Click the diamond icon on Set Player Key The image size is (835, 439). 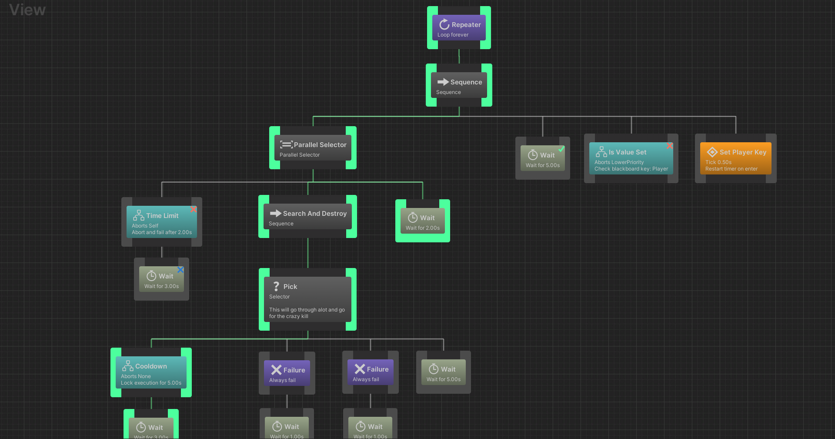click(x=711, y=152)
